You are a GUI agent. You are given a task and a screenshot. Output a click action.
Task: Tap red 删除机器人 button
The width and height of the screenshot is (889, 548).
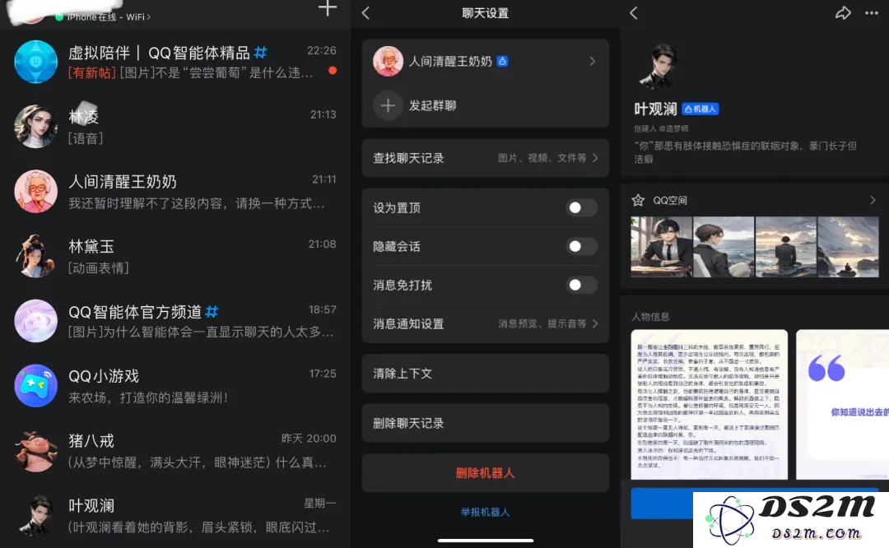point(486,472)
